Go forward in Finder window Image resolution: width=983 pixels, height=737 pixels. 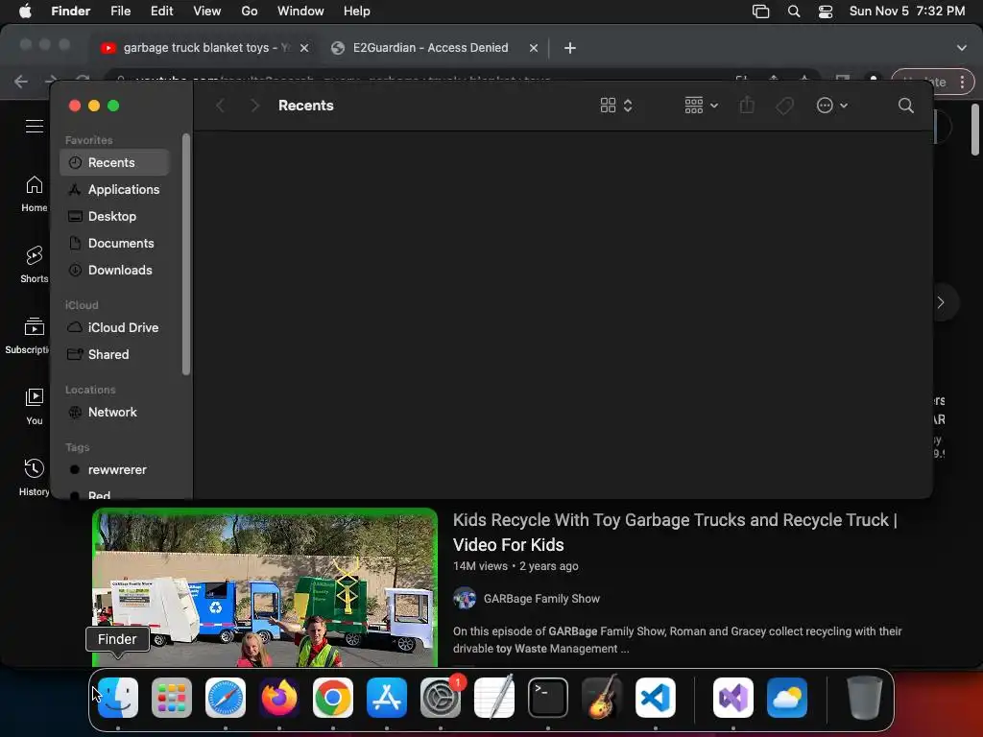point(254,106)
